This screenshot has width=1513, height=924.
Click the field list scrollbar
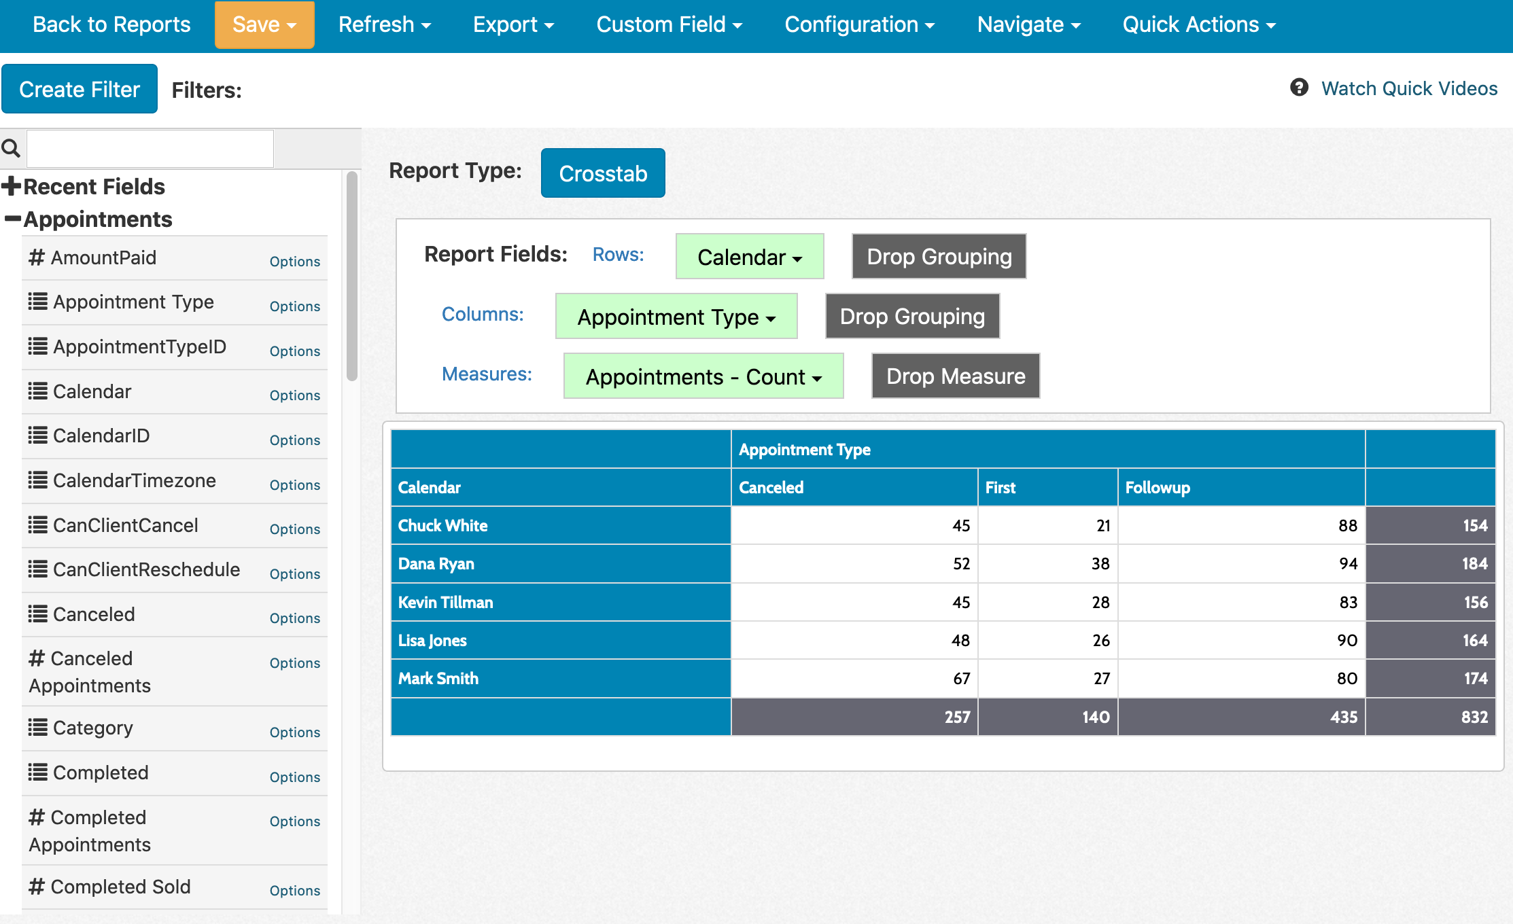351,275
